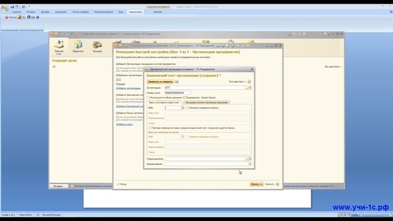
Task: Click the PowerPoint Office button
Action: coord(4,8)
